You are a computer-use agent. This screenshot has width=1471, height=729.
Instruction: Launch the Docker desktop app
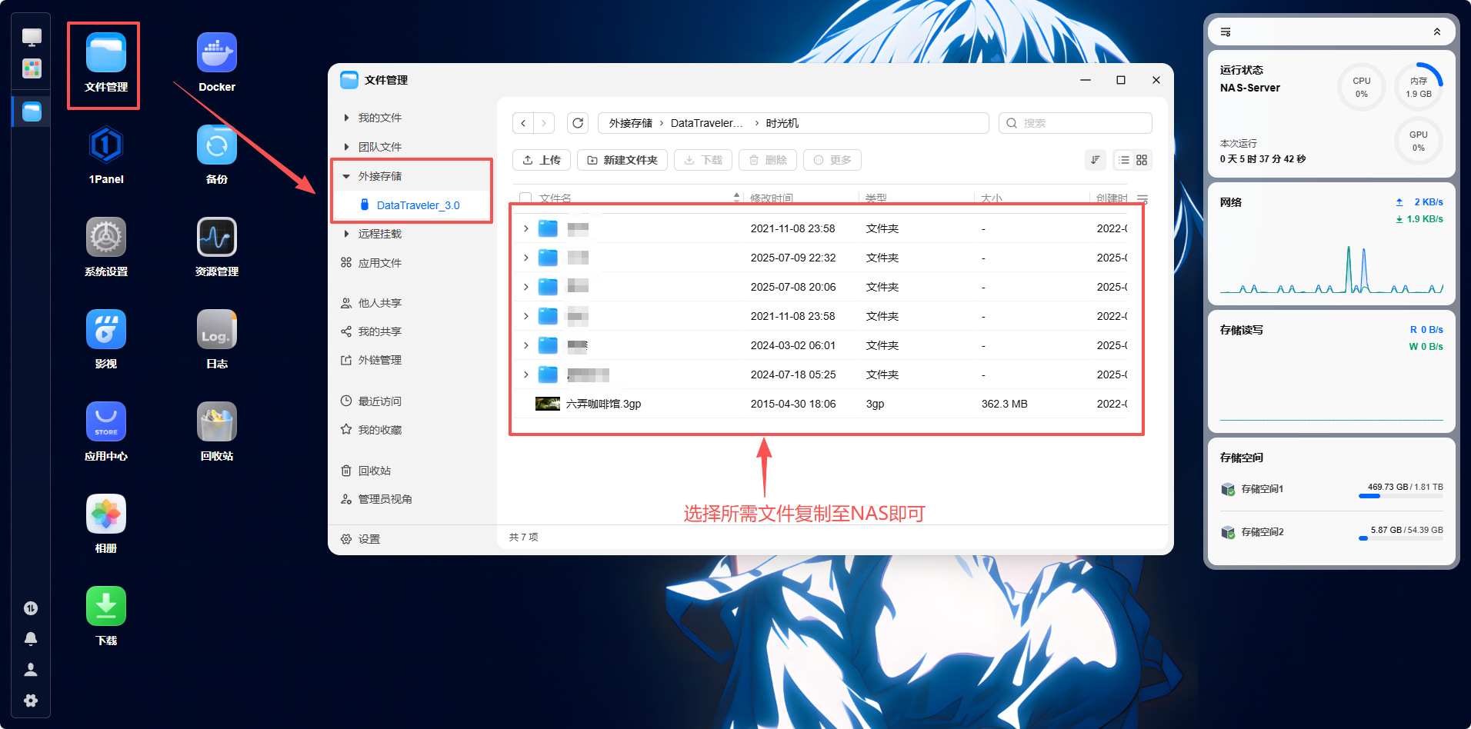pyautogui.click(x=217, y=52)
